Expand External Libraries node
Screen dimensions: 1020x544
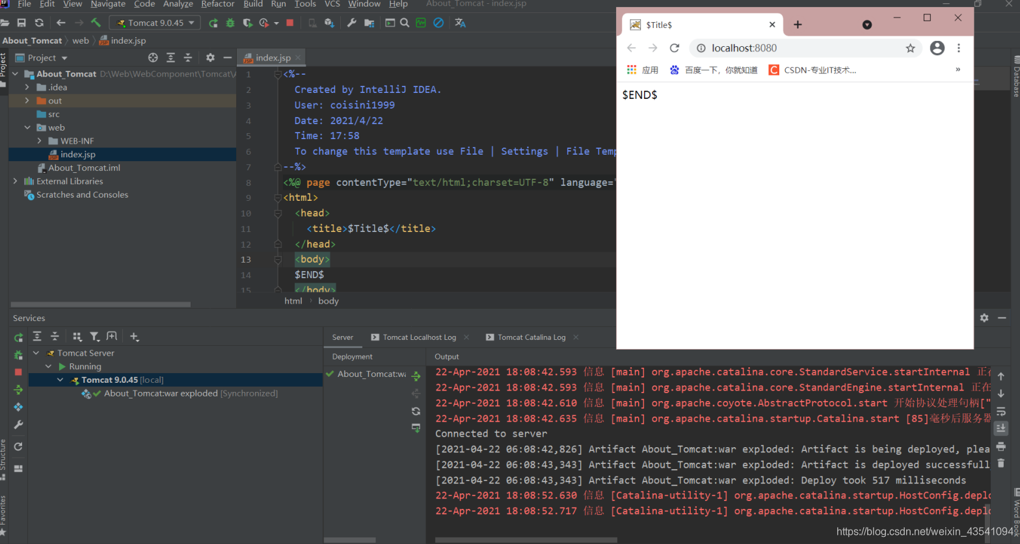pos(16,181)
